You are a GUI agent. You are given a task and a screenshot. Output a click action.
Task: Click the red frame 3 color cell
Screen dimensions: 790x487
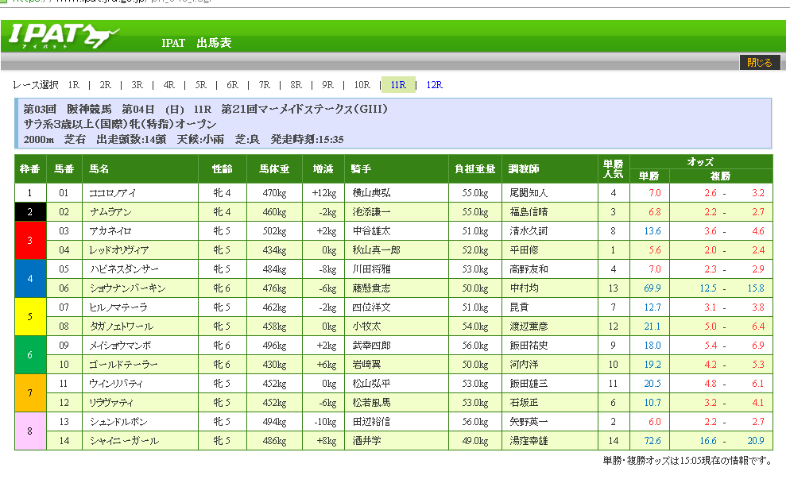(30, 241)
